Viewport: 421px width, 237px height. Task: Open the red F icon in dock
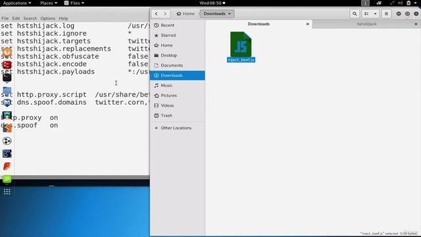[x=7, y=167]
